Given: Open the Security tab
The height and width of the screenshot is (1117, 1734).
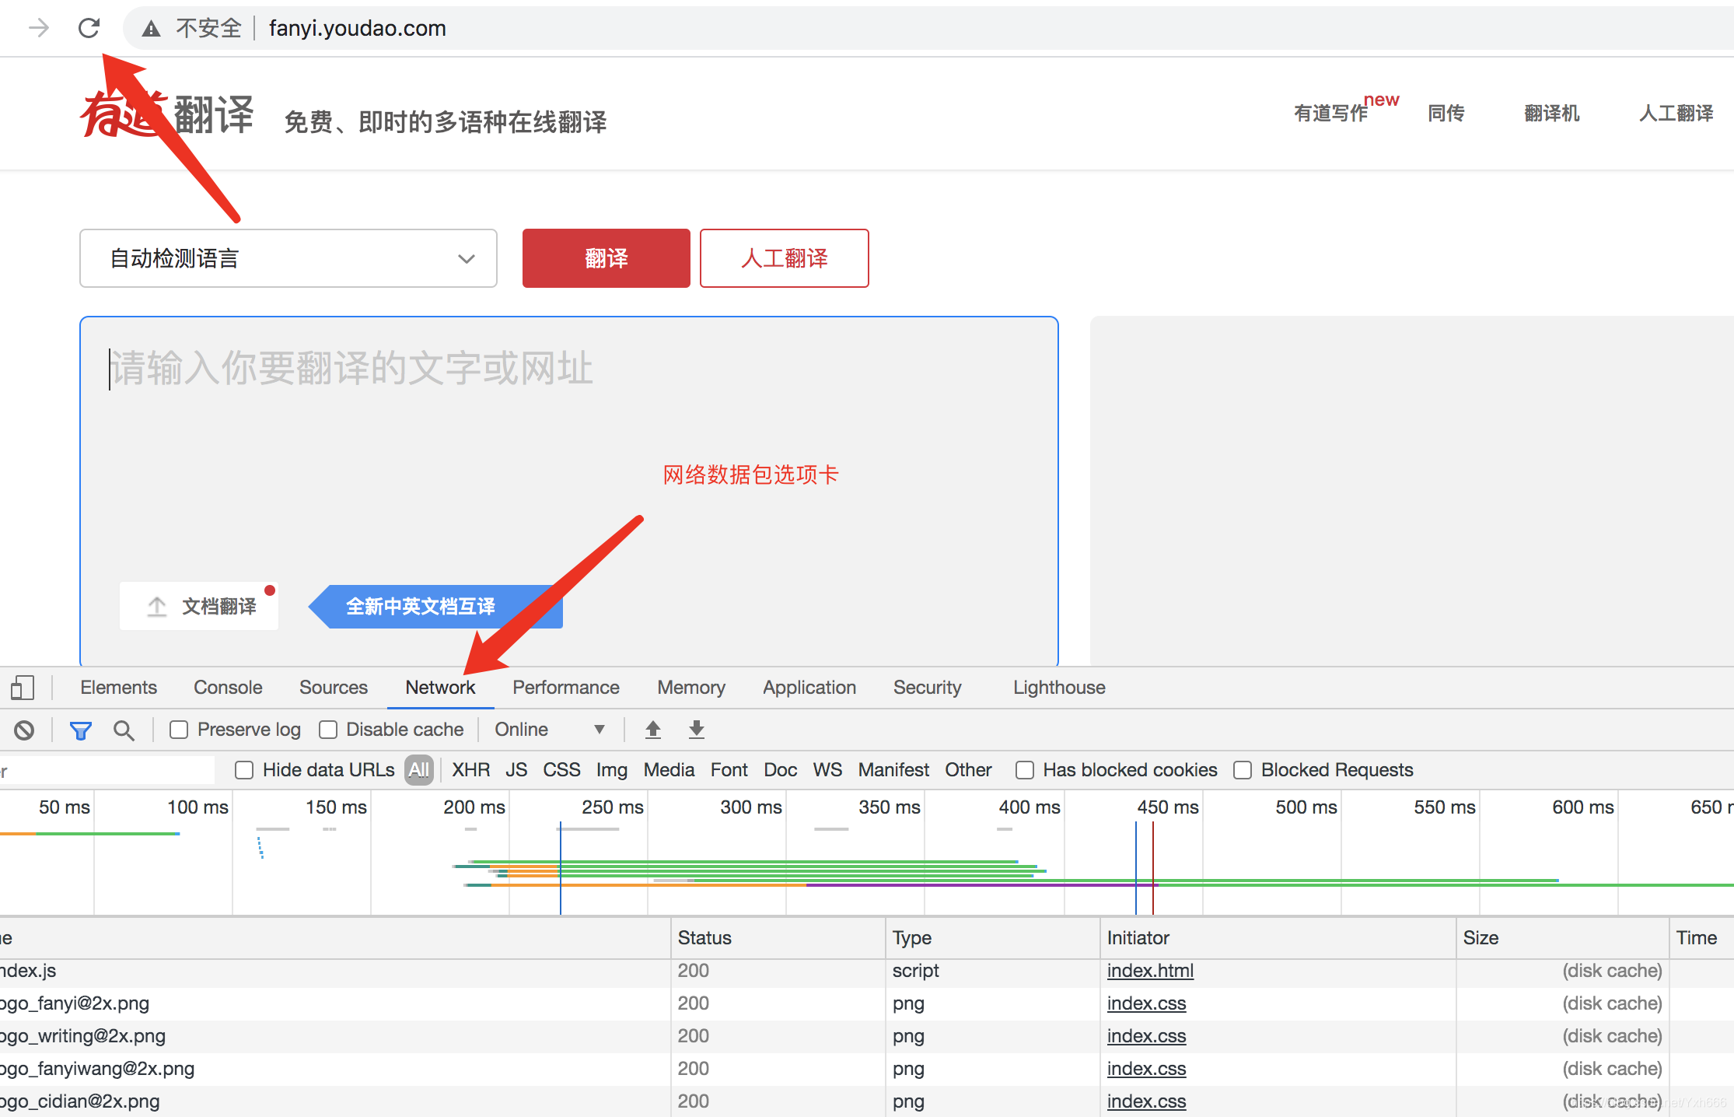Looking at the screenshot, I should click(928, 688).
